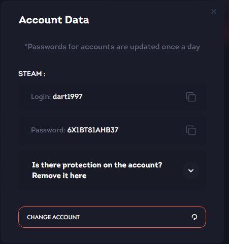Click empty area of the Login row
Screen dimensions: 229x244
pyautogui.click(x=134, y=97)
